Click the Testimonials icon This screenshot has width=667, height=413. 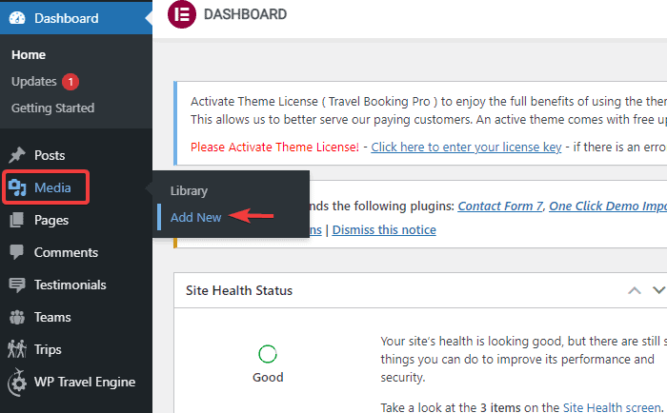pyautogui.click(x=17, y=285)
